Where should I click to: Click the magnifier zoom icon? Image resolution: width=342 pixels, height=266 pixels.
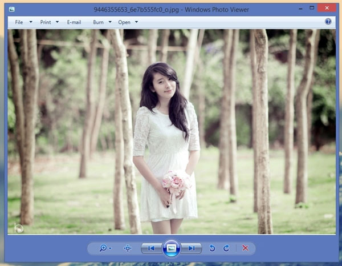103,248
